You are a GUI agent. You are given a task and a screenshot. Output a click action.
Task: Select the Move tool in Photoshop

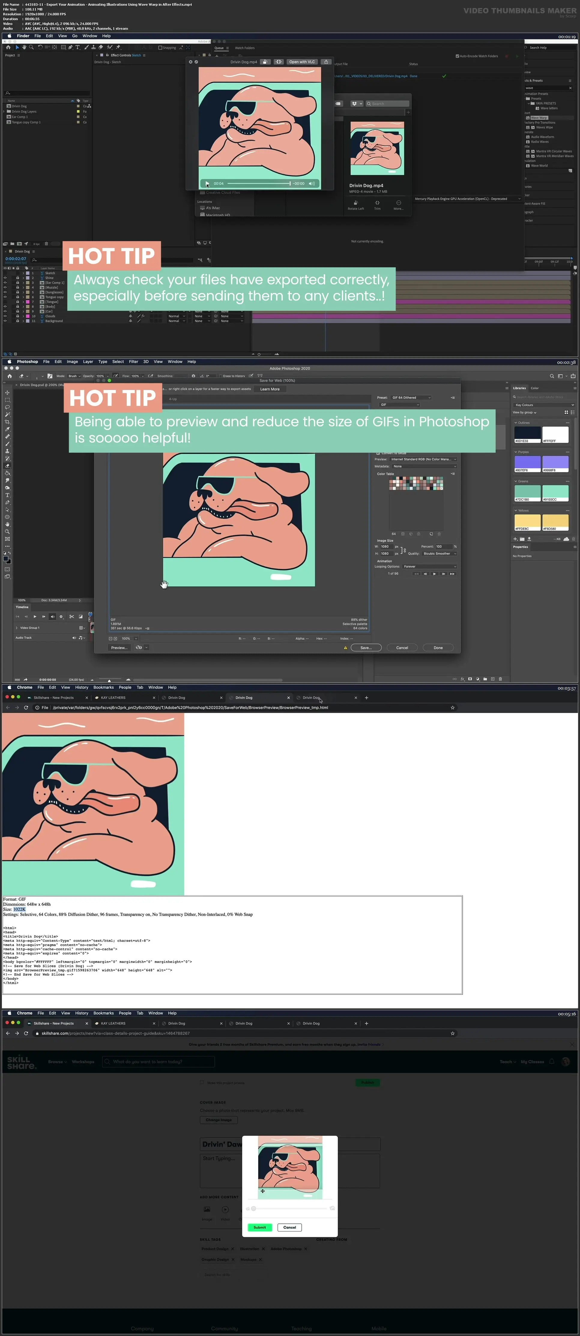(x=7, y=393)
